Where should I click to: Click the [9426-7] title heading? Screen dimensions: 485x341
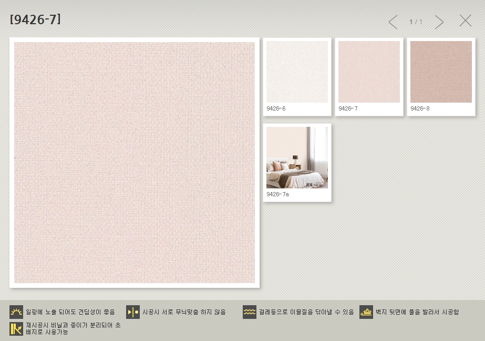tap(35, 19)
